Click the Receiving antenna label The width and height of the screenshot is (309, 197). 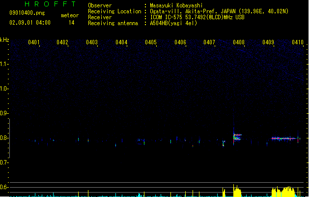[113, 23]
